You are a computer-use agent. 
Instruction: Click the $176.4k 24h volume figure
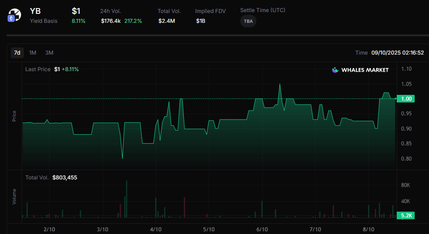pos(111,21)
